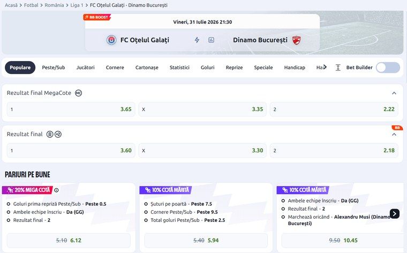Add the 6.12 boosted Mega Cotă bet

click(69, 241)
